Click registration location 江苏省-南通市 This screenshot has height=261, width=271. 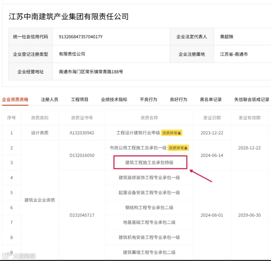coord(234,54)
